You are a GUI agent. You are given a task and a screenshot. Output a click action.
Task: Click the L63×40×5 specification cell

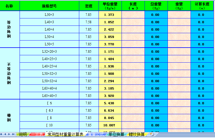(49, 96)
